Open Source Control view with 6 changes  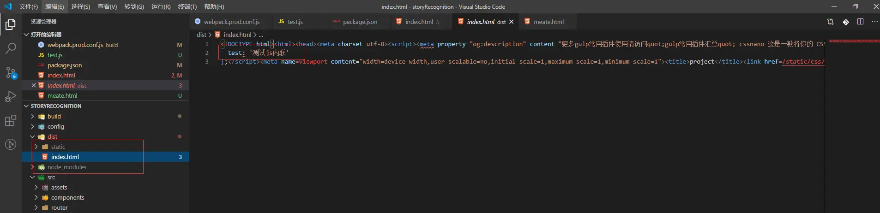click(x=11, y=72)
